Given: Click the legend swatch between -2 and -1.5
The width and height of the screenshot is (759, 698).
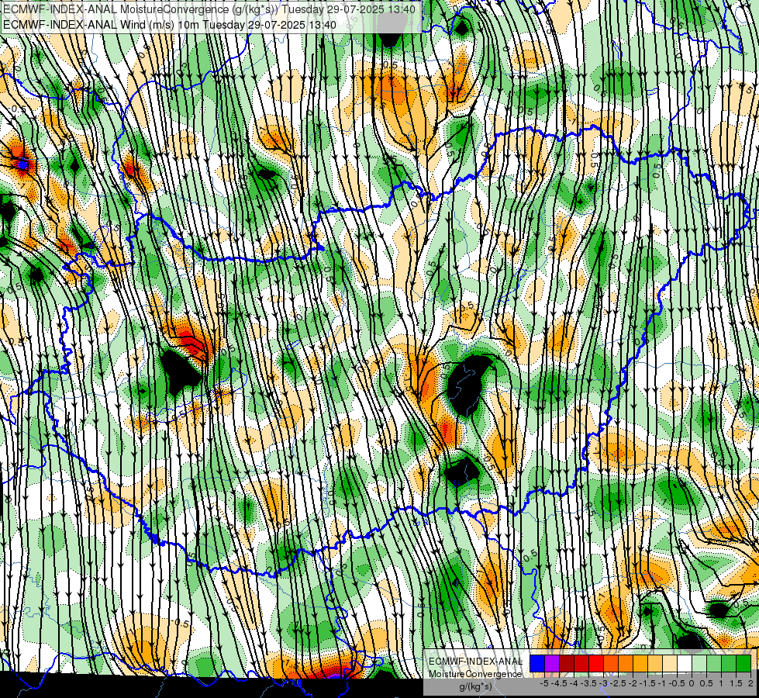Looking at the screenshot, I should 640,663.
